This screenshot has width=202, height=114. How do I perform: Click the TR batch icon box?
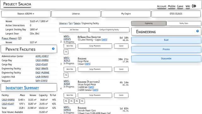[66, 52]
